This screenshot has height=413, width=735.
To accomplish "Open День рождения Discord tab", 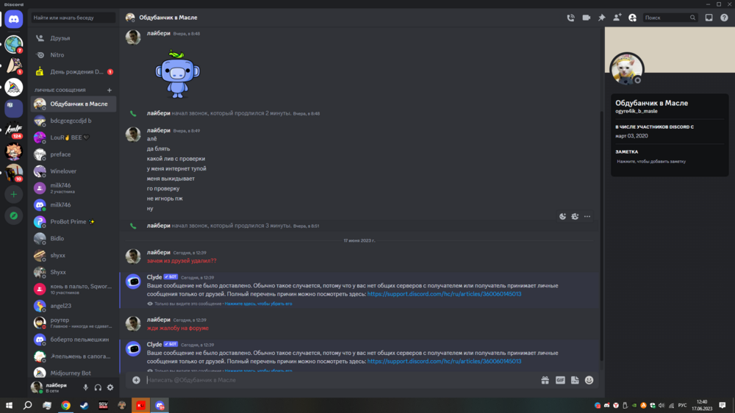I will pos(73,72).
